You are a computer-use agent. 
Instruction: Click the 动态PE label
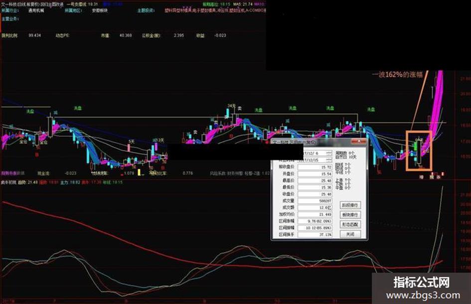pos(62,35)
